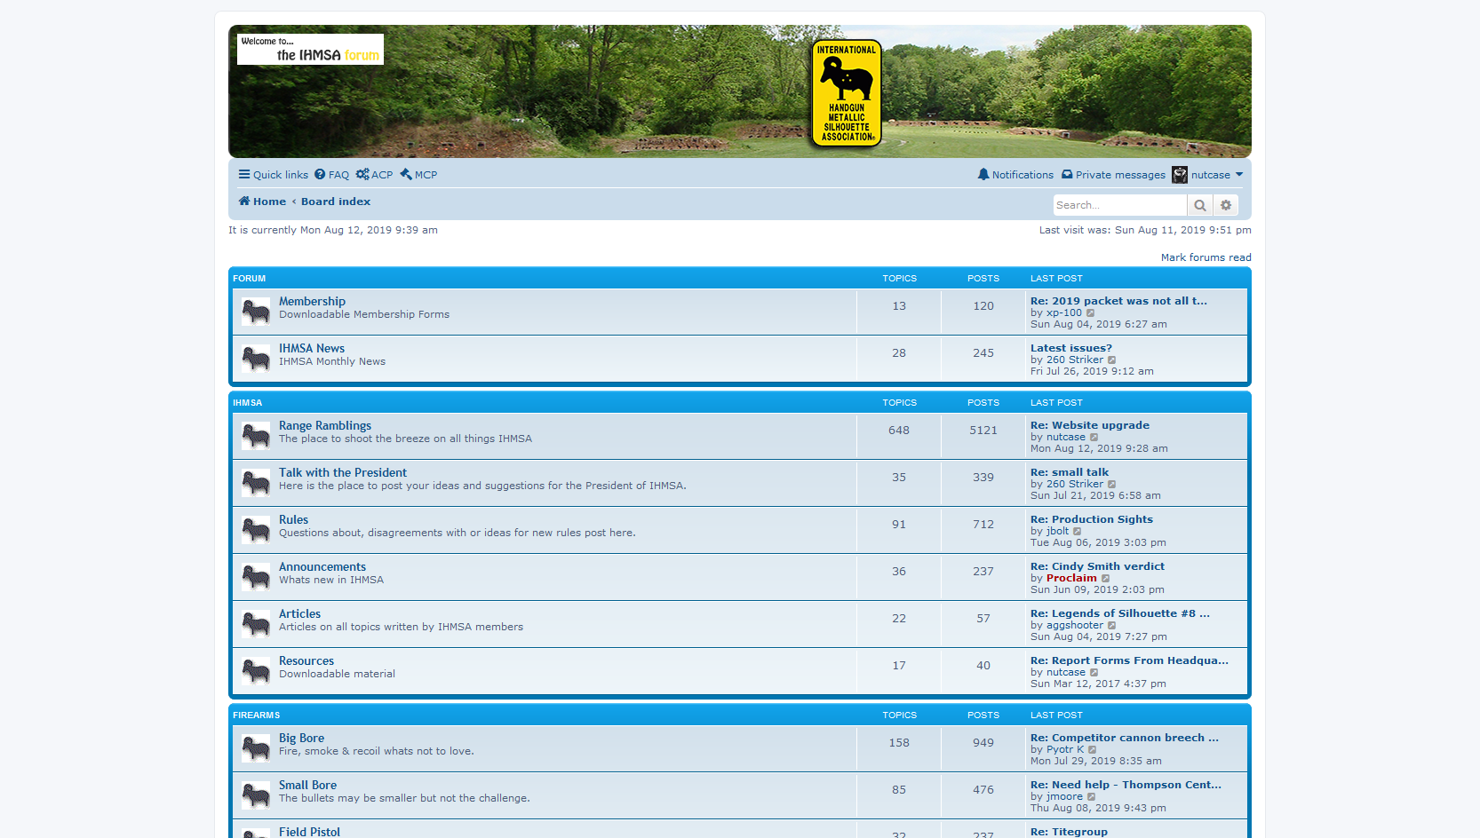Open Talk with the President forum

(x=343, y=473)
